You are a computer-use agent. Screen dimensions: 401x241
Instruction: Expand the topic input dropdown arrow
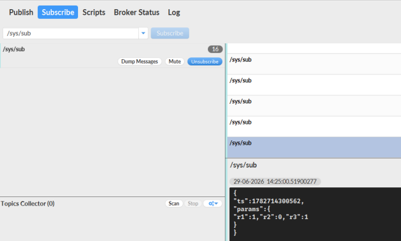[x=143, y=34]
